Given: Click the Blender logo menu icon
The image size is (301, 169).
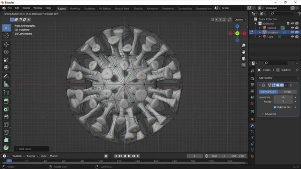Looking at the screenshot, I should pos(4,8).
